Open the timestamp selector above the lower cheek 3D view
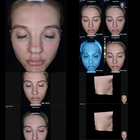 pos(82,104)
